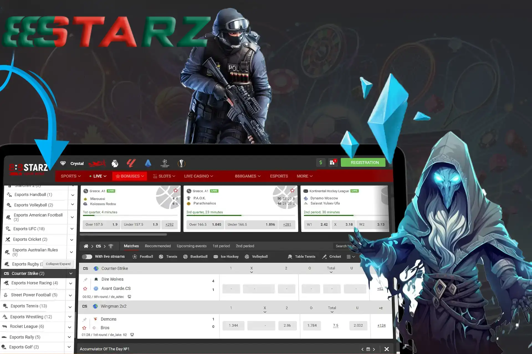Choose the Ice Hockey sport icon
Image resolution: width=532 pixels, height=354 pixels.
coord(216,256)
